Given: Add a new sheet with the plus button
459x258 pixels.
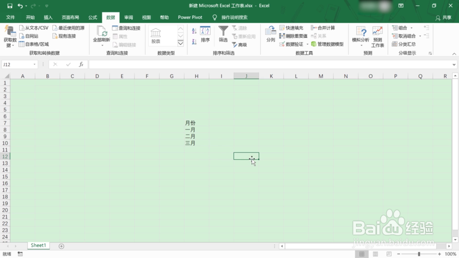Looking at the screenshot, I should point(61,246).
